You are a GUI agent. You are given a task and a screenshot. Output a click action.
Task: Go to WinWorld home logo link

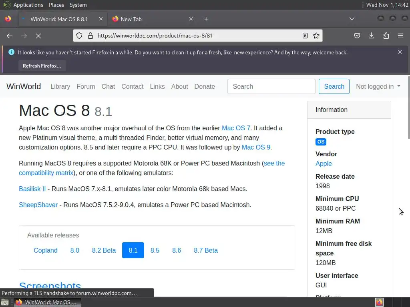pyautogui.click(x=24, y=86)
